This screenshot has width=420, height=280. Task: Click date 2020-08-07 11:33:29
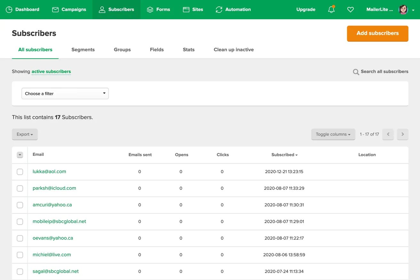[x=284, y=188]
